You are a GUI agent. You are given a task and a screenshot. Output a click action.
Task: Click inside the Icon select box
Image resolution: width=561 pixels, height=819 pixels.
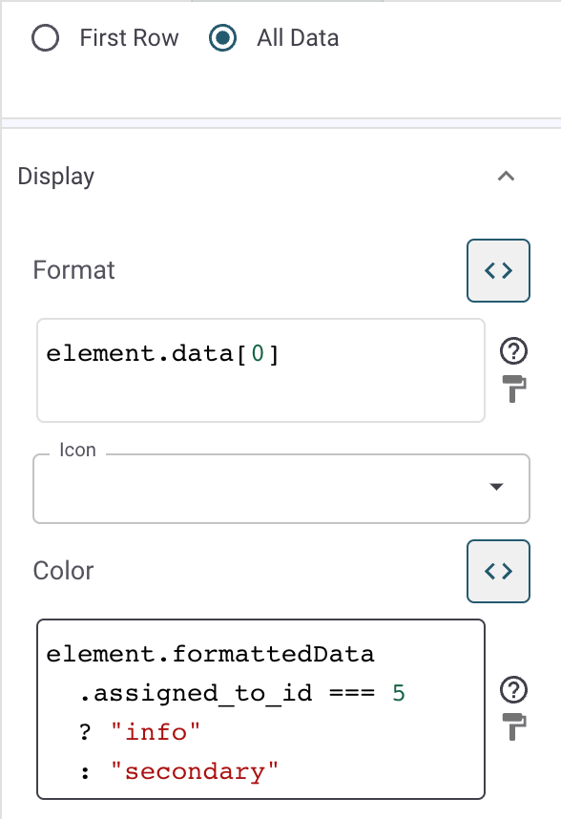[281, 489]
